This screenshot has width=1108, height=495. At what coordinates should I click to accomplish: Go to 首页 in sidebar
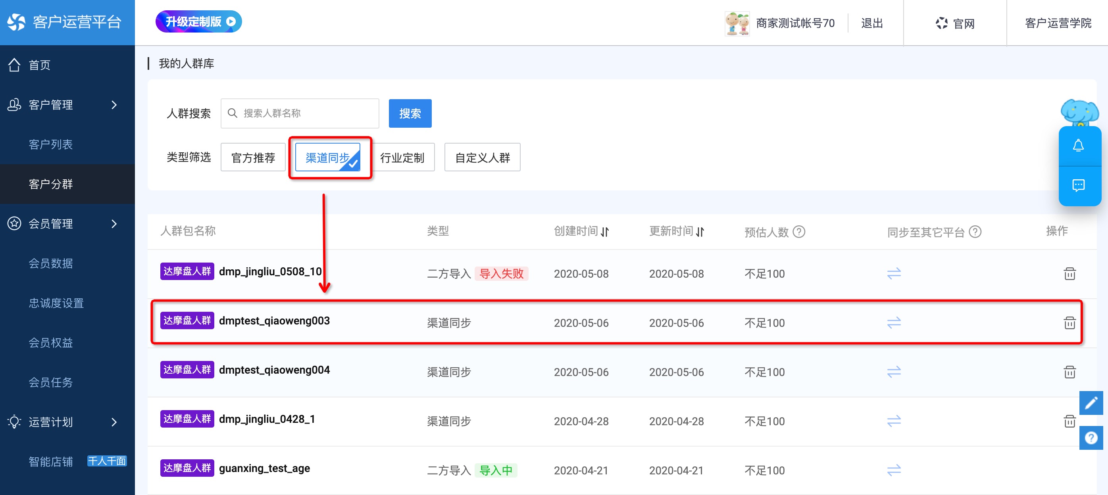pyautogui.click(x=39, y=65)
